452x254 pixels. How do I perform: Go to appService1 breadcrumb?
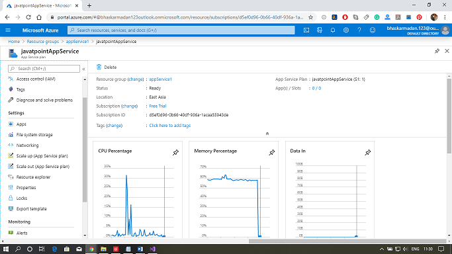coord(77,42)
